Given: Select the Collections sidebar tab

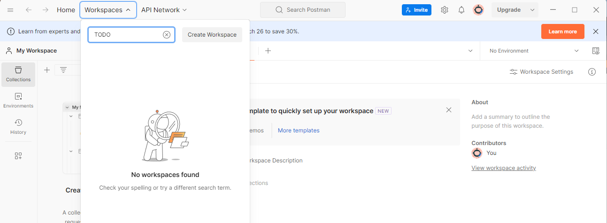Looking at the screenshot, I should (18, 74).
